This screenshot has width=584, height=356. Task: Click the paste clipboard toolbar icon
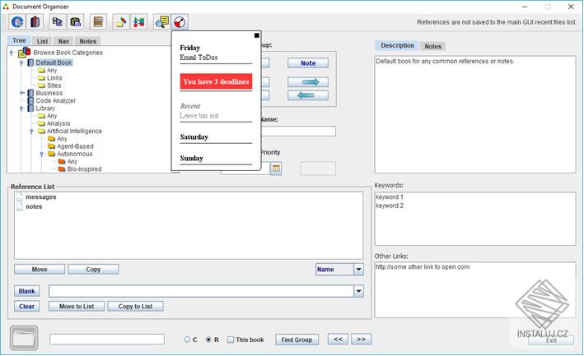(x=75, y=22)
